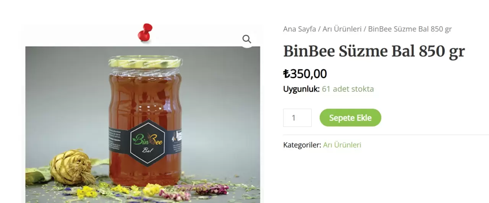Click the BinBee Süzme Bal 850 gr heading
The image size is (489, 203).
tap(374, 51)
